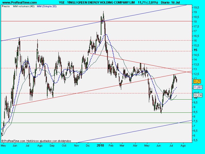The width and height of the screenshot is (205, 154).
Task: Click the Abr month on time axis
Action: tap(135, 146)
